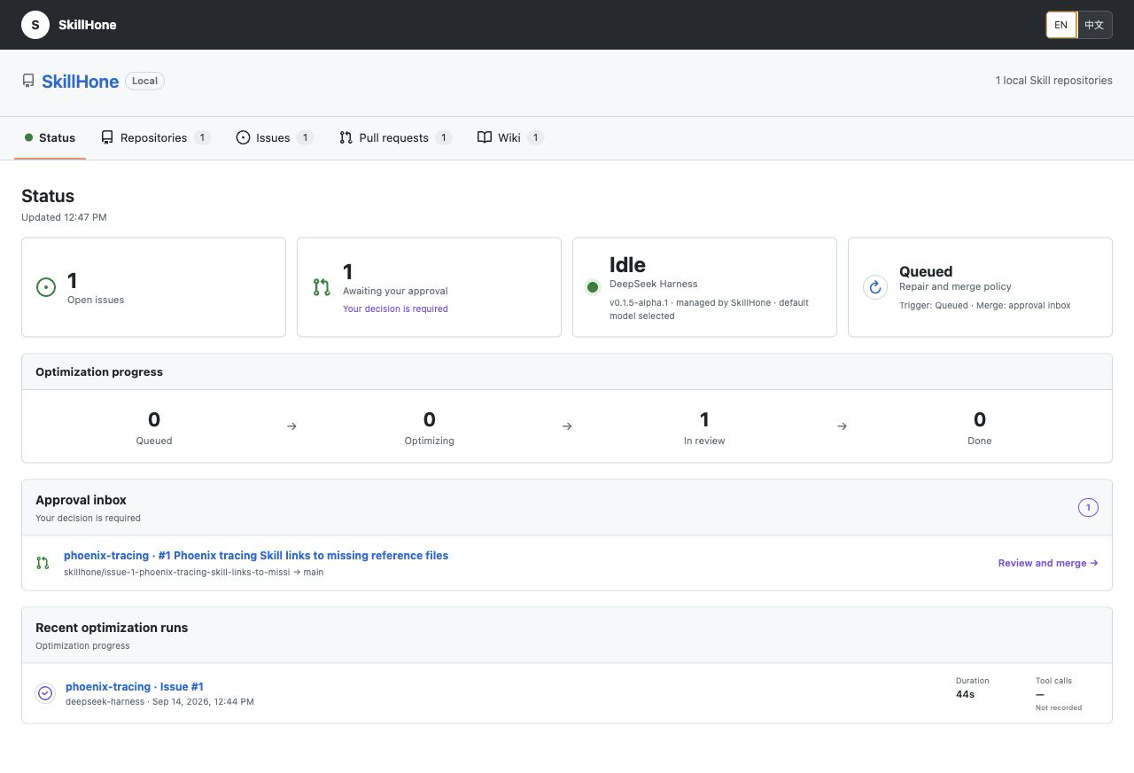Switch language to 中文
Viewport: 1134px width, 773px height.
[1094, 25]
